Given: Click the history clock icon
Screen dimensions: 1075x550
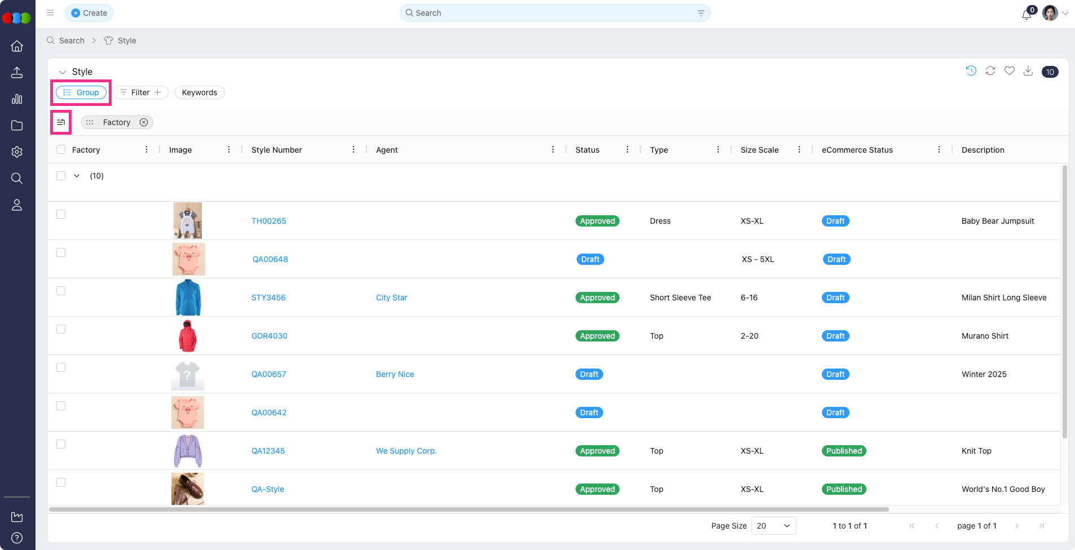Looking at the screenshot, I should (x=971, y=71).
